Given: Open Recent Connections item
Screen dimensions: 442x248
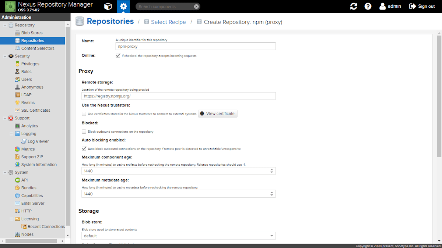Looking at the screenshot, I should (43, 227).
